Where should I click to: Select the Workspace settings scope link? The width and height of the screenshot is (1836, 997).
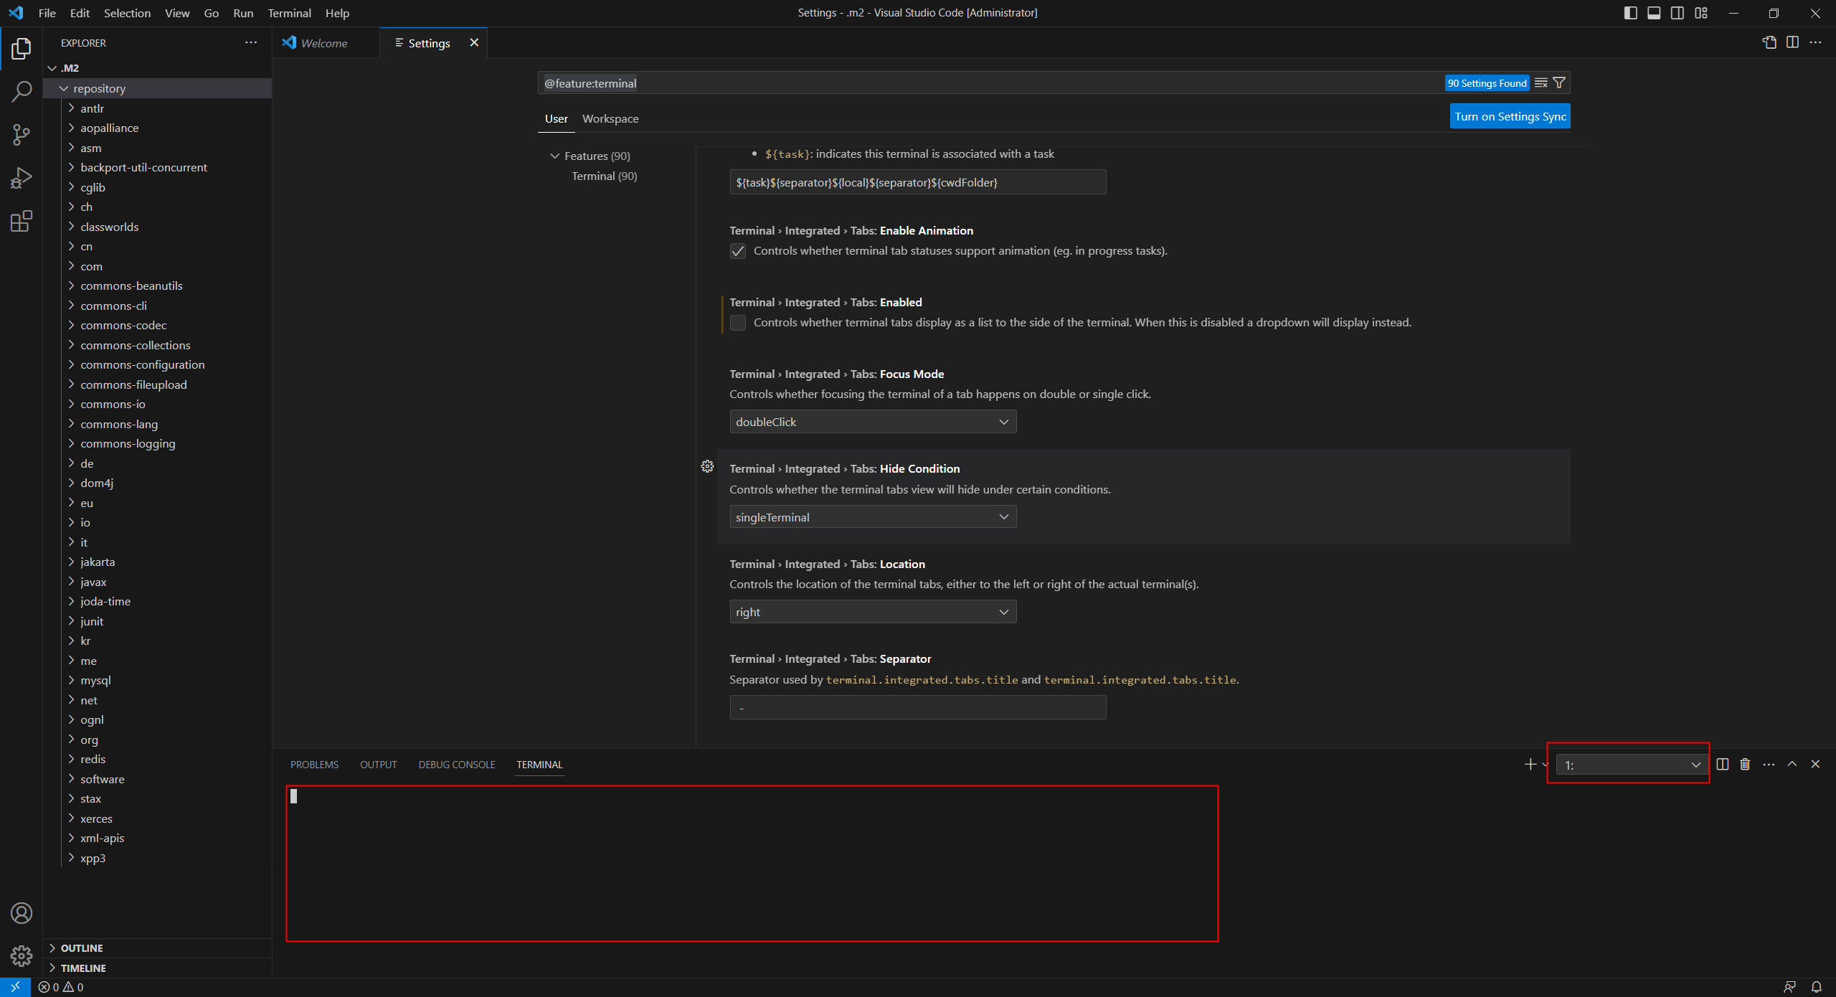click(x=610, y=119)
